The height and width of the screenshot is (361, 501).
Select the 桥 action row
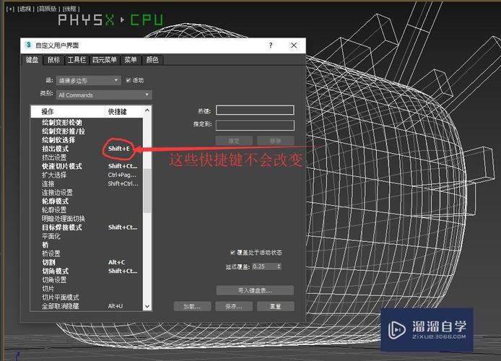click(87, 245)
